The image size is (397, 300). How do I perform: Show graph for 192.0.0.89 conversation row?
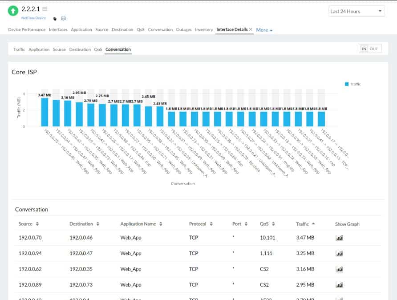click(x=339, y=285)
